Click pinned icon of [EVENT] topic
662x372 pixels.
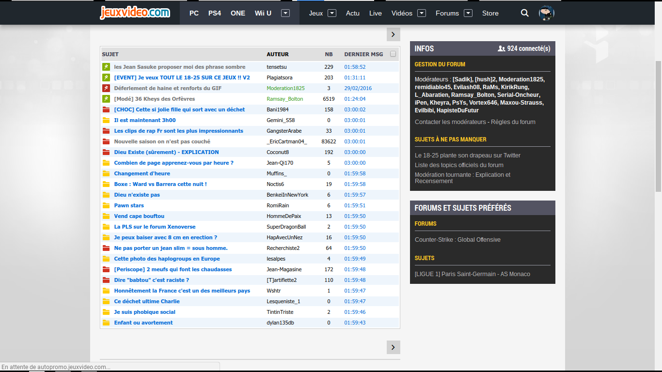pyautogui.click(x=106, y=77)
